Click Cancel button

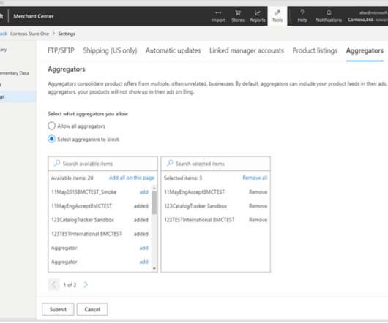click(92, 309)
